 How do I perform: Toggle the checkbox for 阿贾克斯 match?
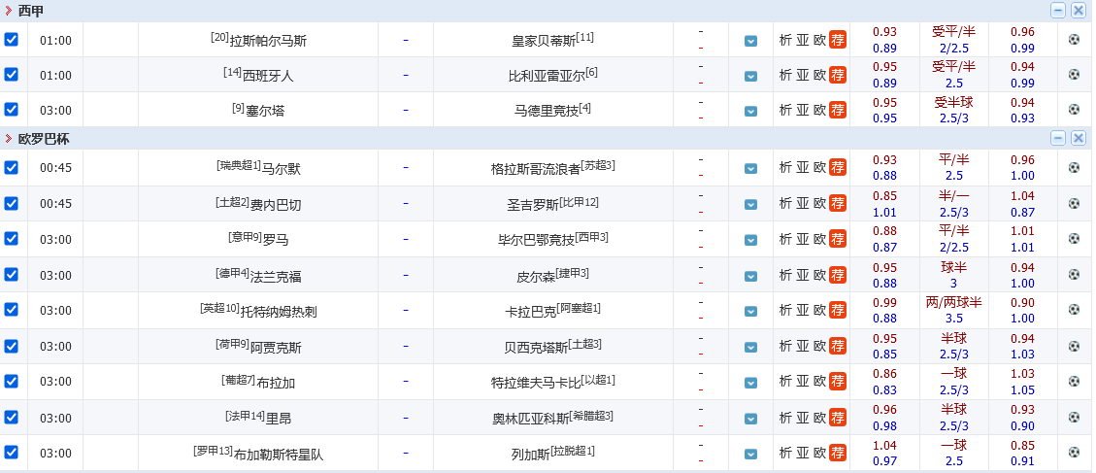click(x=12, y=346)
